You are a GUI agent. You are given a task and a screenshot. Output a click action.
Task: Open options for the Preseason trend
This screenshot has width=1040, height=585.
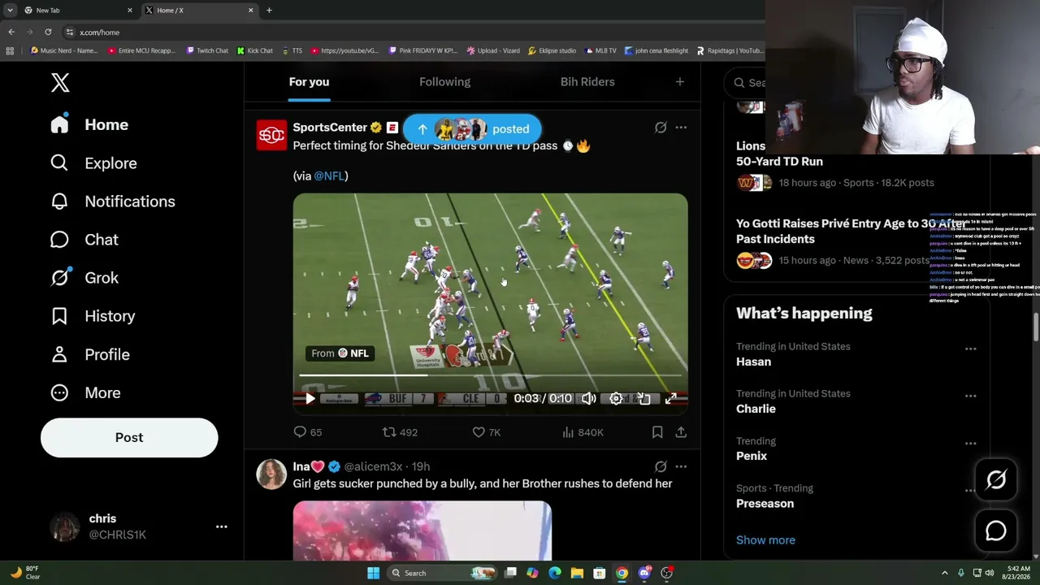pyautogui.click(x=970, y=491)
